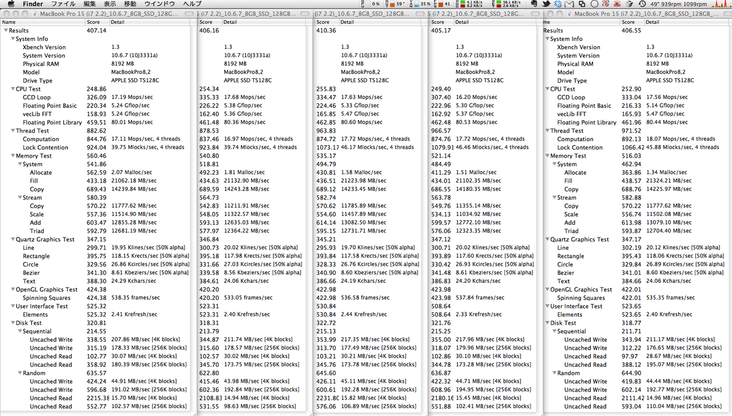Collapse Sequential row scoring 211.71
The height and width of the screenshot is (416, 732).
[x=554, y=331]
